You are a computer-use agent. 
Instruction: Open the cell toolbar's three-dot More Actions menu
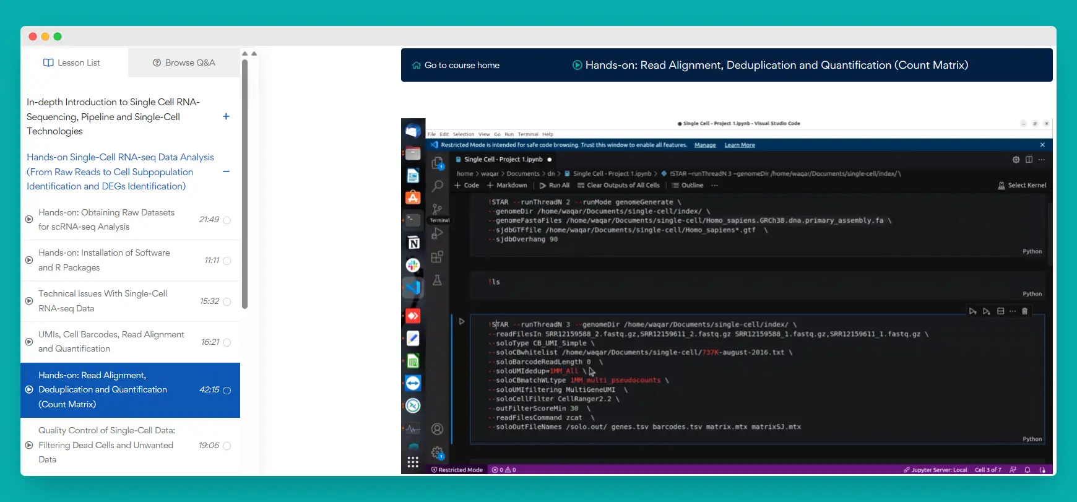(1013, 311)
